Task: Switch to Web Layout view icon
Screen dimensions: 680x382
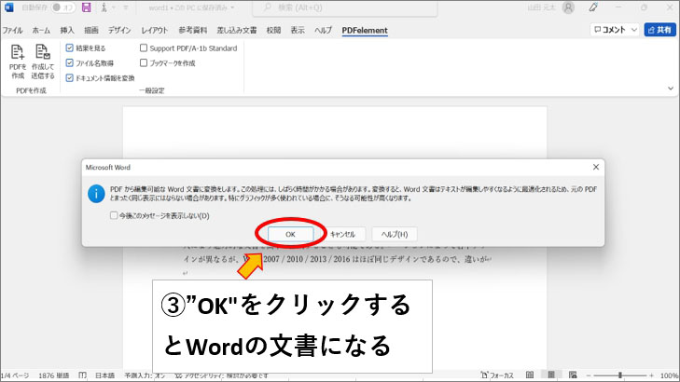Action: [x=573, y=375]
